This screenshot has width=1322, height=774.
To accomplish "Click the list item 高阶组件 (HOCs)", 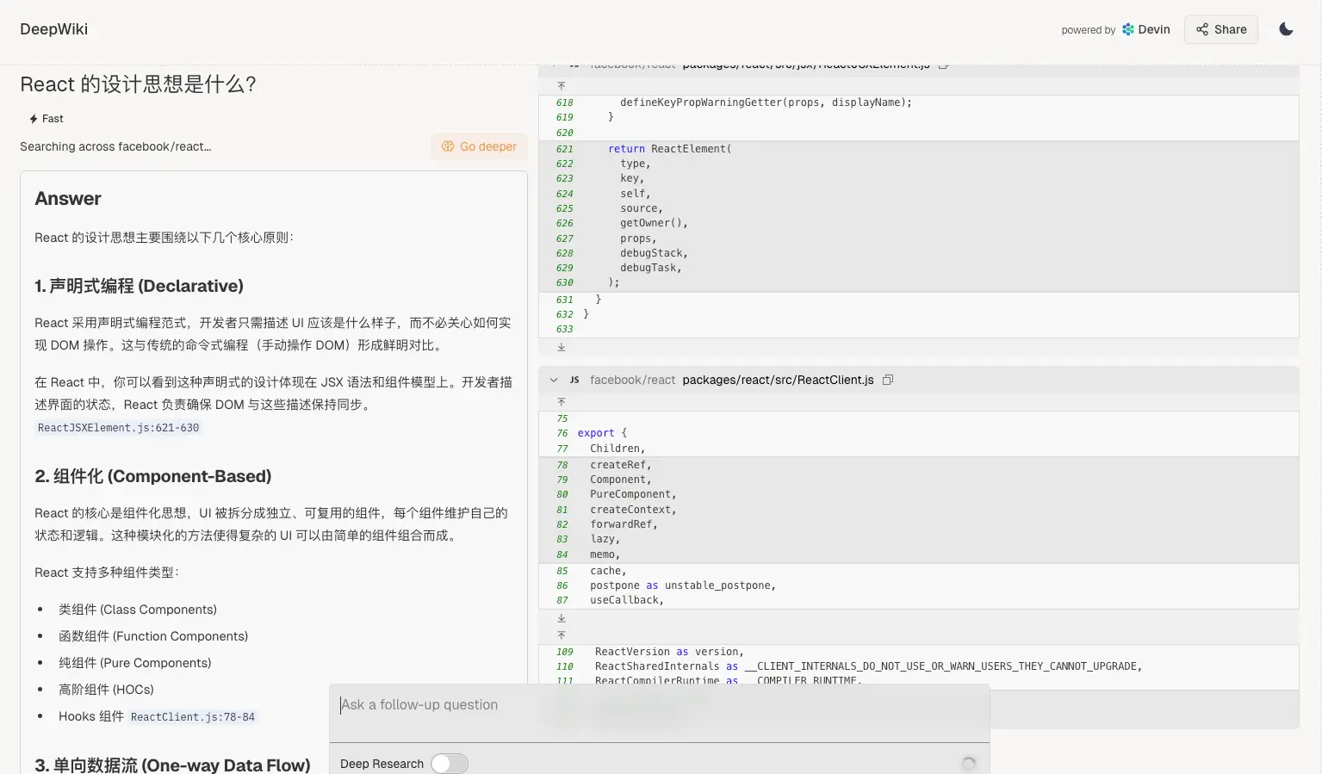I will click(x=106, y=690).
